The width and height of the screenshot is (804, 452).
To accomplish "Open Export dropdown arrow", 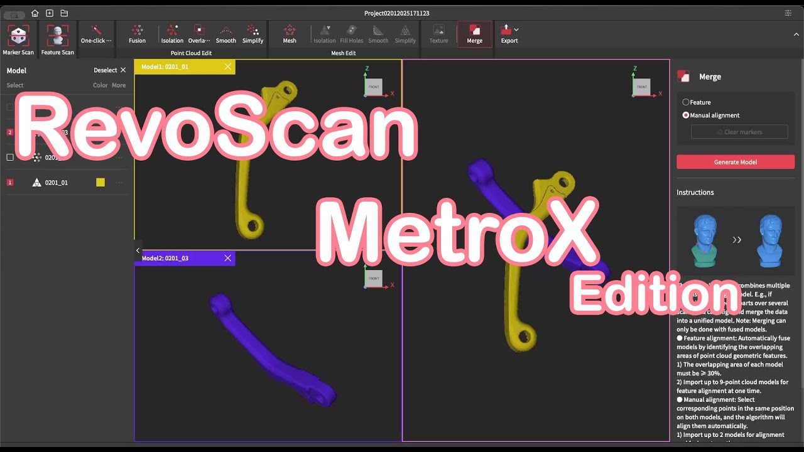I will tap(516, 30).
